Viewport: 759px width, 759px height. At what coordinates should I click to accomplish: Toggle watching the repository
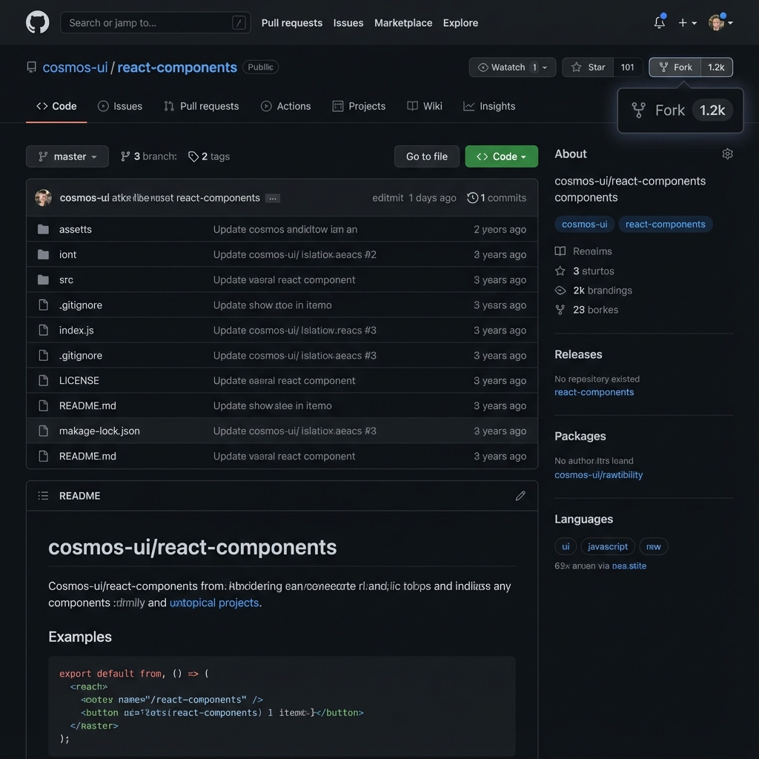click(x=507, y=67)
